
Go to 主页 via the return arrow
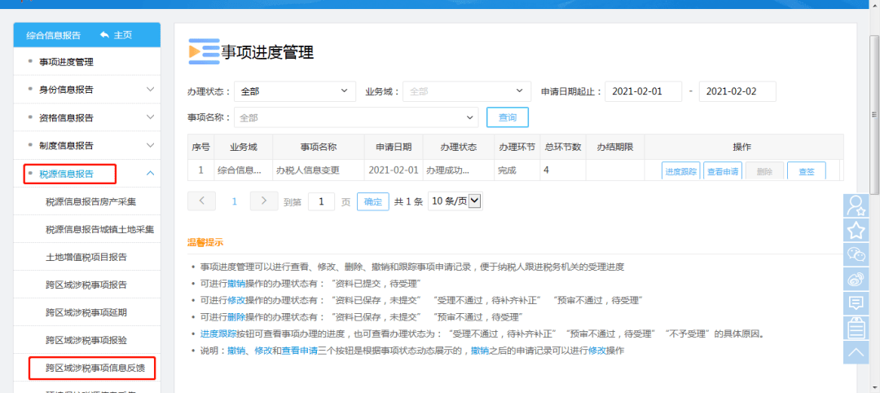[117, 35]
